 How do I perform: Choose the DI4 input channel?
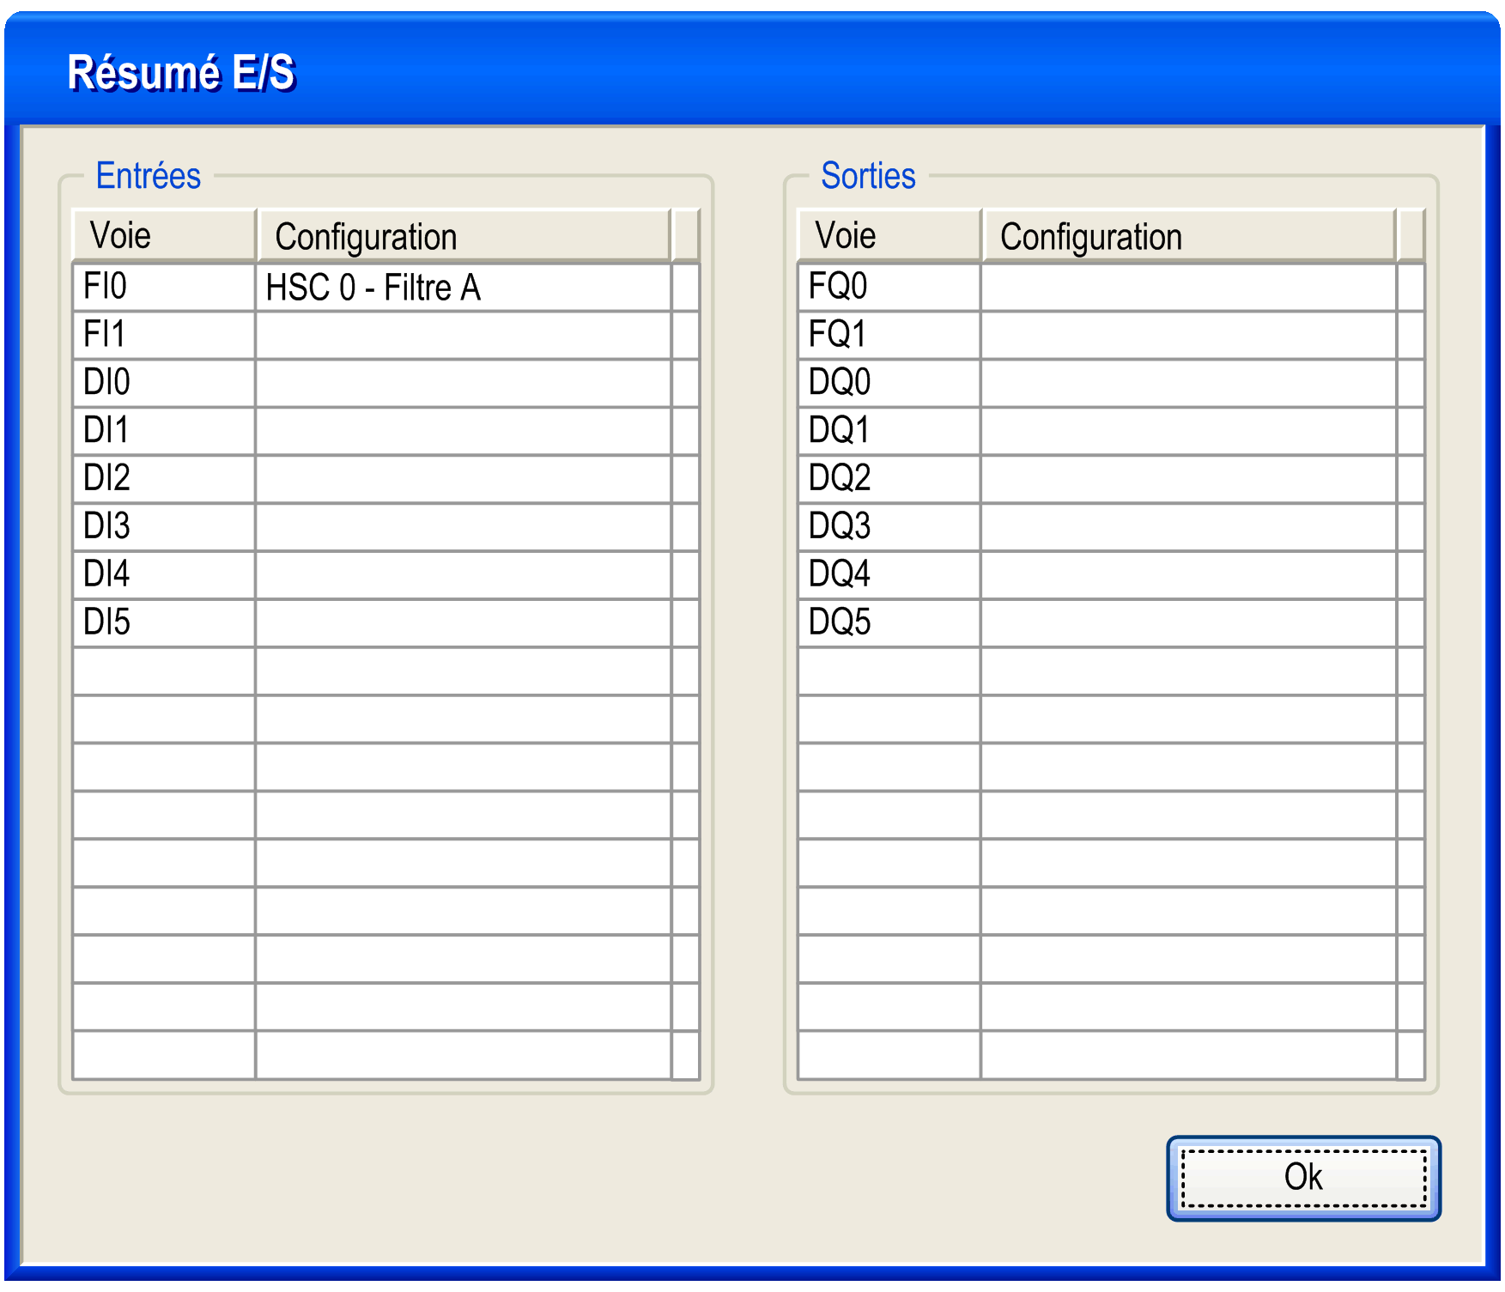tap(163, 574)
